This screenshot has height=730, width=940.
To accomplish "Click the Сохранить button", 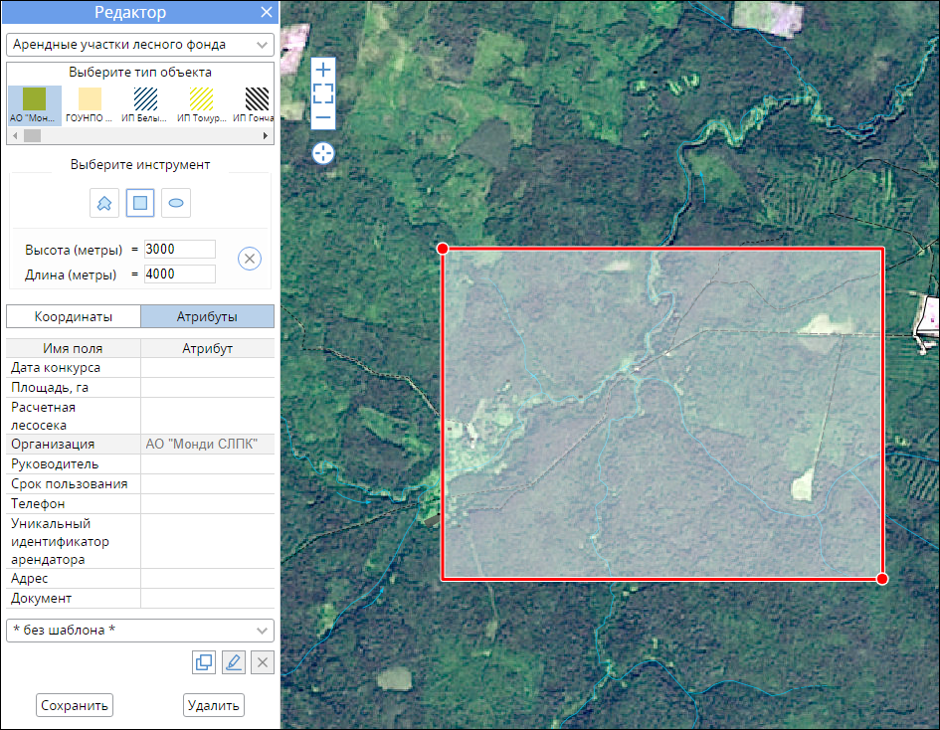I will [75, 705].
